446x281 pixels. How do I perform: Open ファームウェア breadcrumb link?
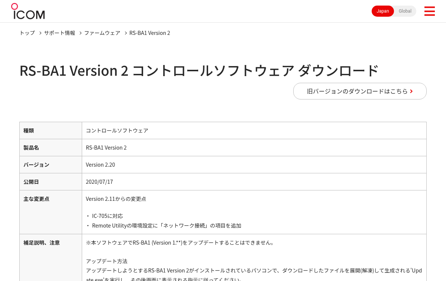(102, 33)
